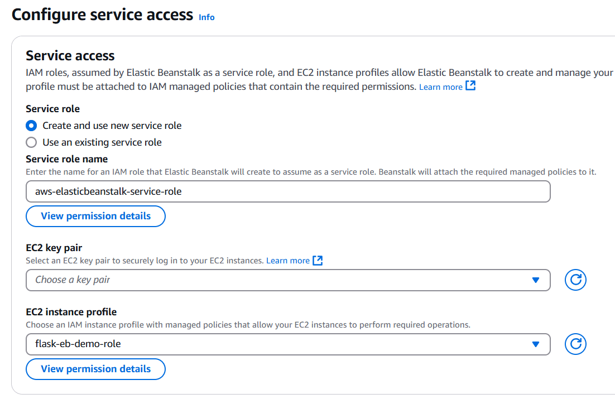Select Create and use new service role
Image resolution: width=615 pixels, height=399 pixels.
click(x=32, y=126)
